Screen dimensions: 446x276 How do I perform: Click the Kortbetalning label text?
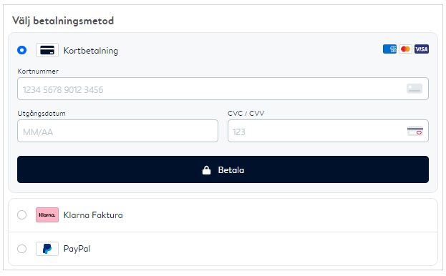click(x=91, y=51)
